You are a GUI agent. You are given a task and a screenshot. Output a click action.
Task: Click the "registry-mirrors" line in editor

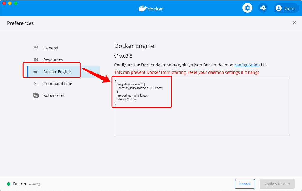pyautogui.click(x=131, y=84)
